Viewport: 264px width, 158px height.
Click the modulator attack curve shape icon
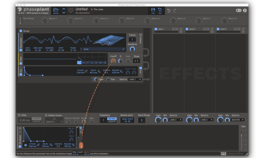tap(38, 145)
